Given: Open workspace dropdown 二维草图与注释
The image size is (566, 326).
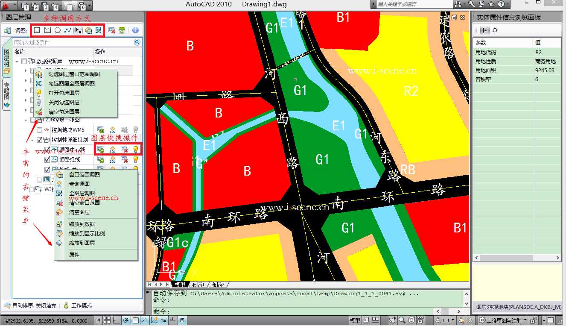Looking at the screenshot, I should coord(502,320).
